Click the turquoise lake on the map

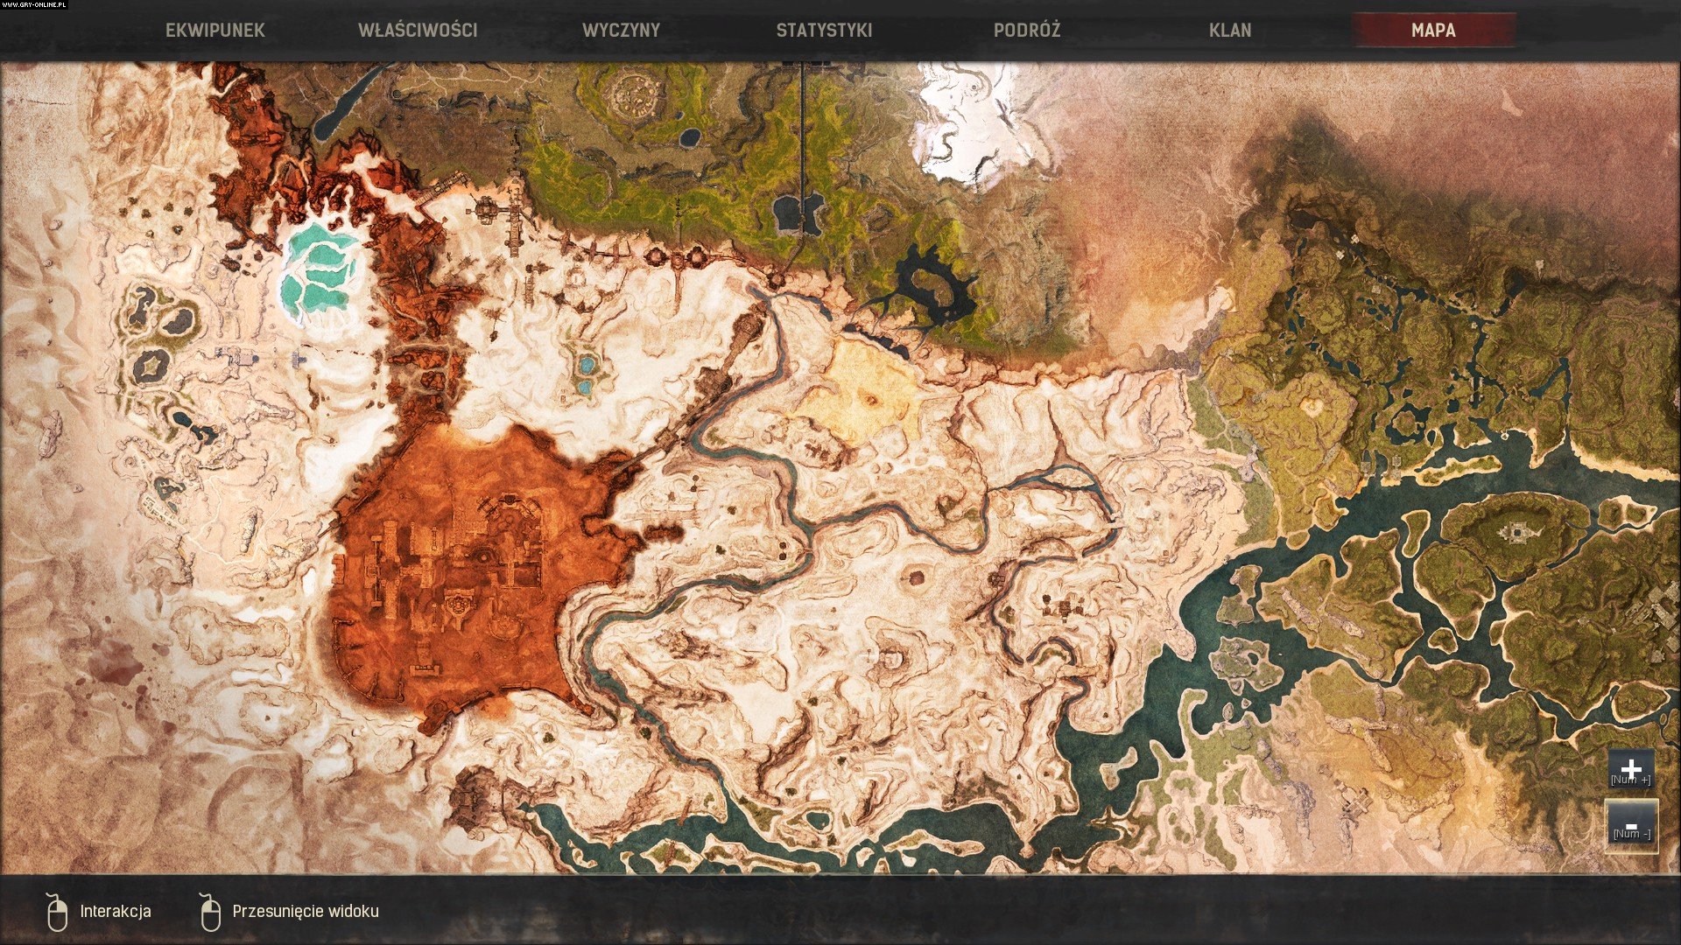click(x=320, y=268)
